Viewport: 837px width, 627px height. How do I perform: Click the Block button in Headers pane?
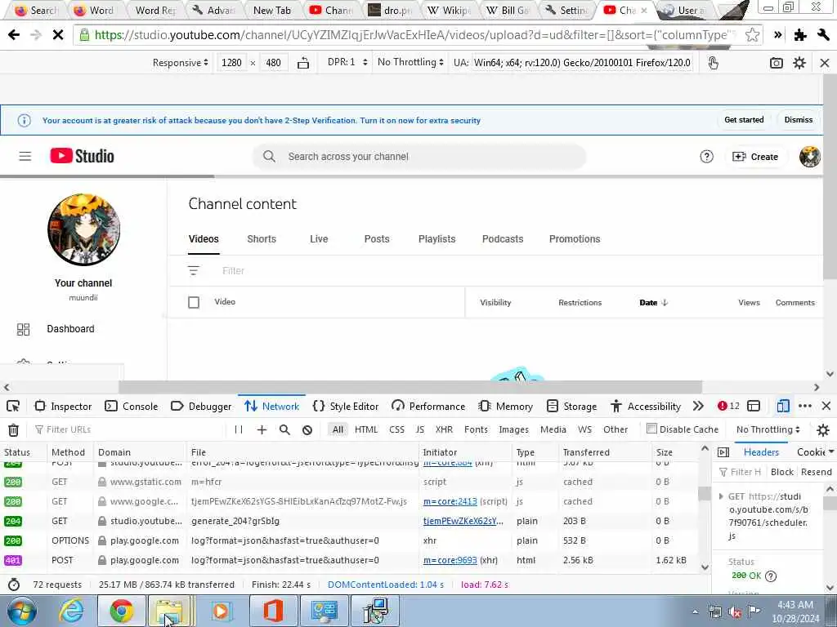tap(782, 473)
